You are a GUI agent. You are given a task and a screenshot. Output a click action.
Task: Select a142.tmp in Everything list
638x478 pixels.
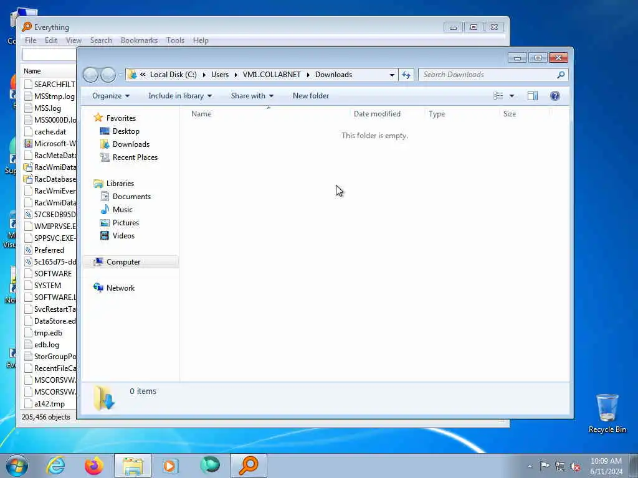point(49,403)
